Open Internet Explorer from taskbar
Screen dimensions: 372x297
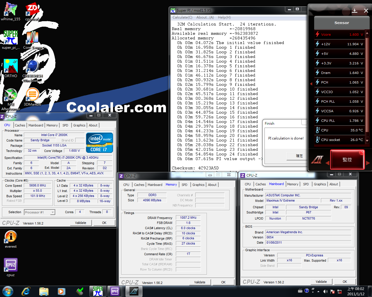(26, 291)
